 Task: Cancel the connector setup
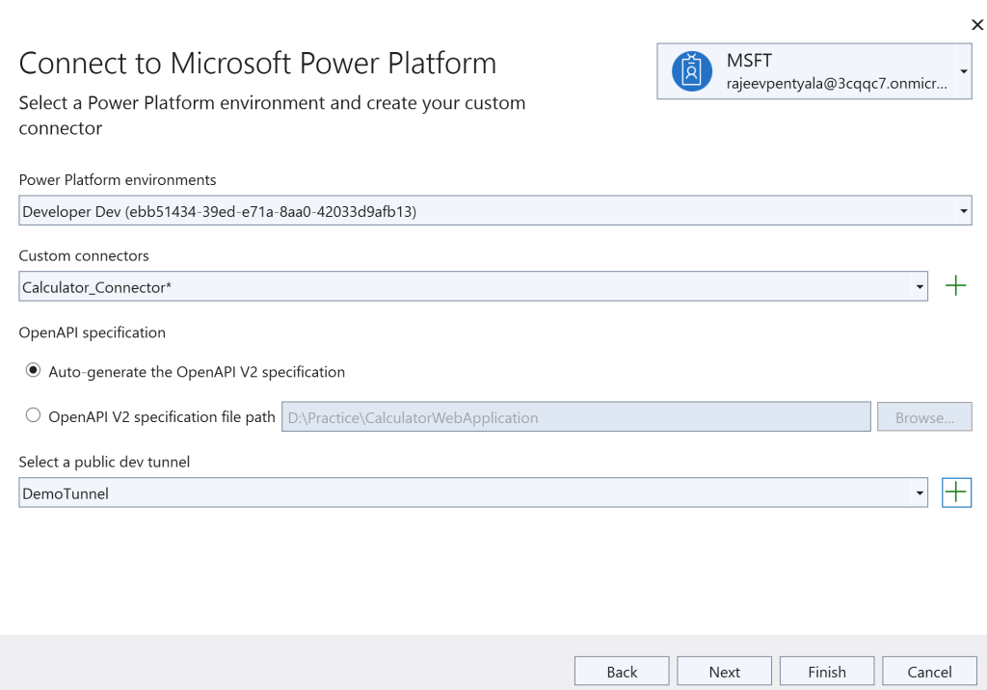[x=929, y=672]
